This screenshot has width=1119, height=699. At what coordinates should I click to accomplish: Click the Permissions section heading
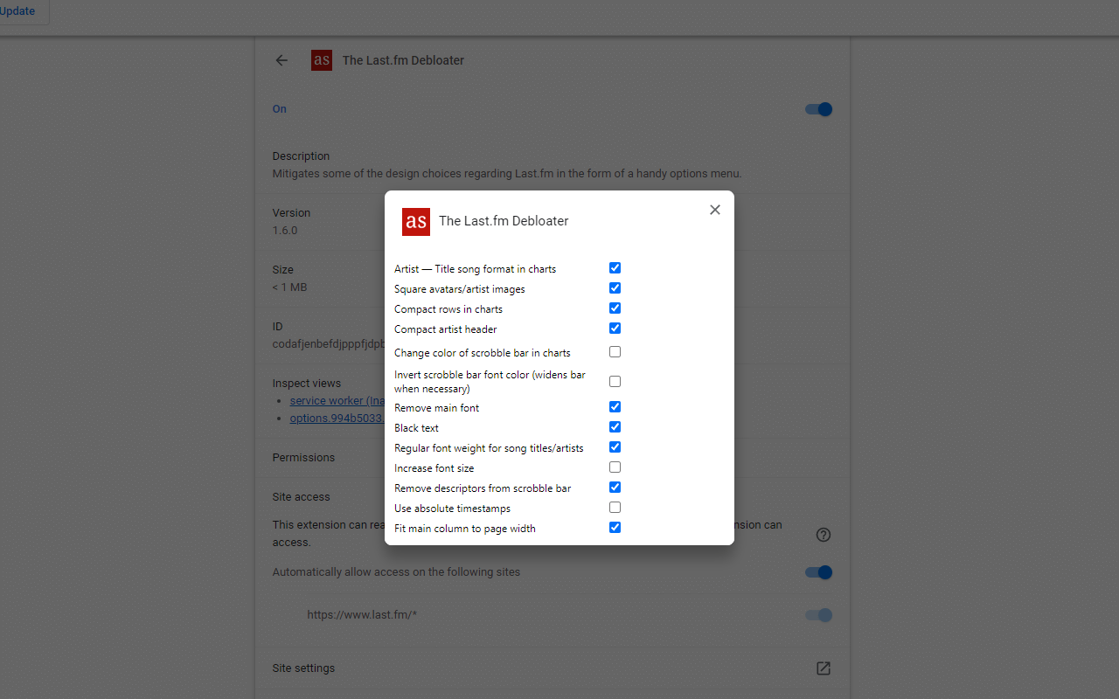pos(303,458)
